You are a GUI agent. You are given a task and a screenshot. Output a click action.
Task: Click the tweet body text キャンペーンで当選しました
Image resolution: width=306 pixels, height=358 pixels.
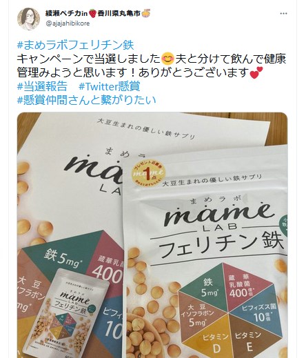pyautogui.click(x=89, y=59)
